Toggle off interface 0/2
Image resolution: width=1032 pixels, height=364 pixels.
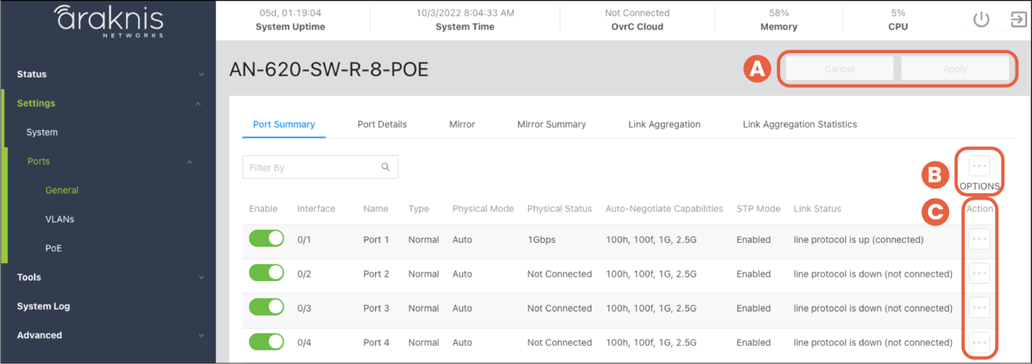[x=266, y=273]
